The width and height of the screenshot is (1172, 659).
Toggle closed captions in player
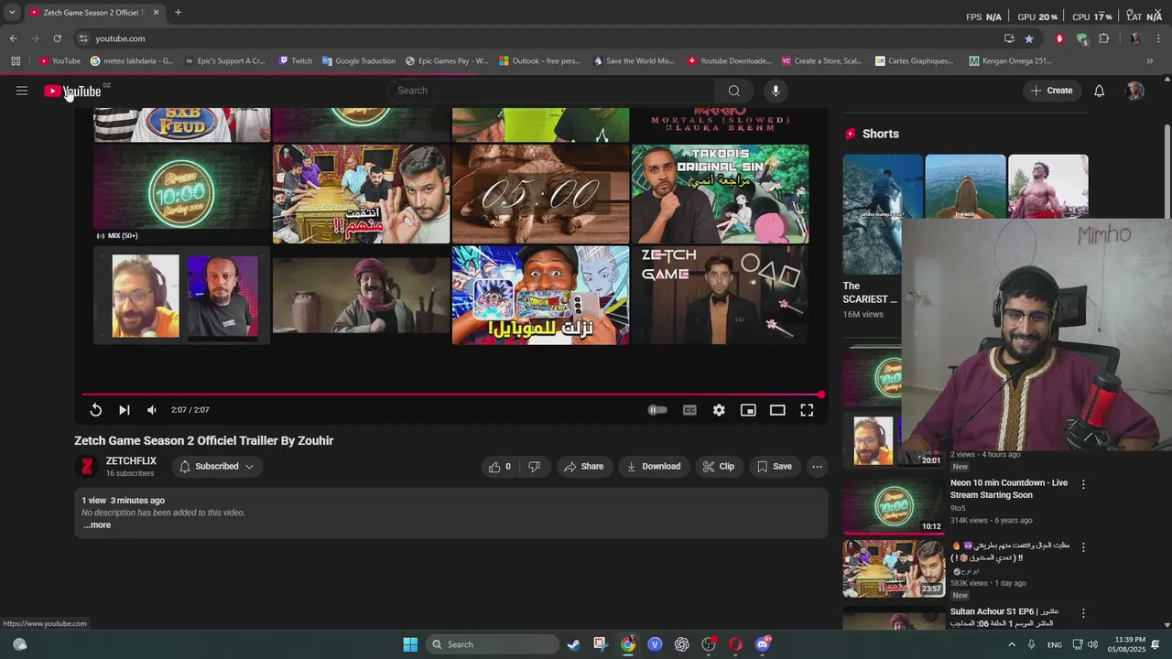click(x=689, y=410)
